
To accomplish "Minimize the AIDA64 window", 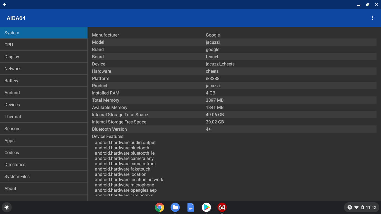I will coord(359,4).
